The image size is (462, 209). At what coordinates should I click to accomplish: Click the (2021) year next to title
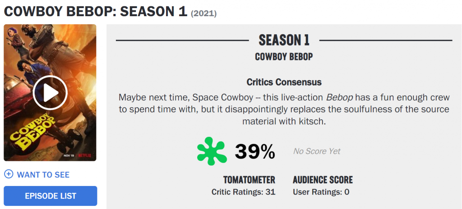(x=204, y=14)
